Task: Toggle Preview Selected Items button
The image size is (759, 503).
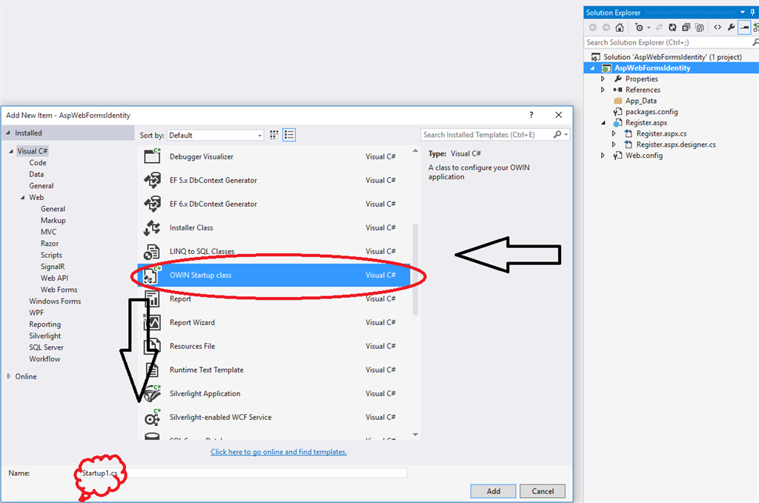Action: [x=744, y=27]
